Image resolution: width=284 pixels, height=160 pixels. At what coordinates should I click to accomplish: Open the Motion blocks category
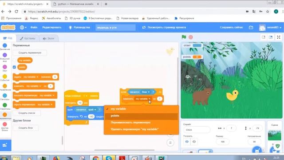[5, 47]
